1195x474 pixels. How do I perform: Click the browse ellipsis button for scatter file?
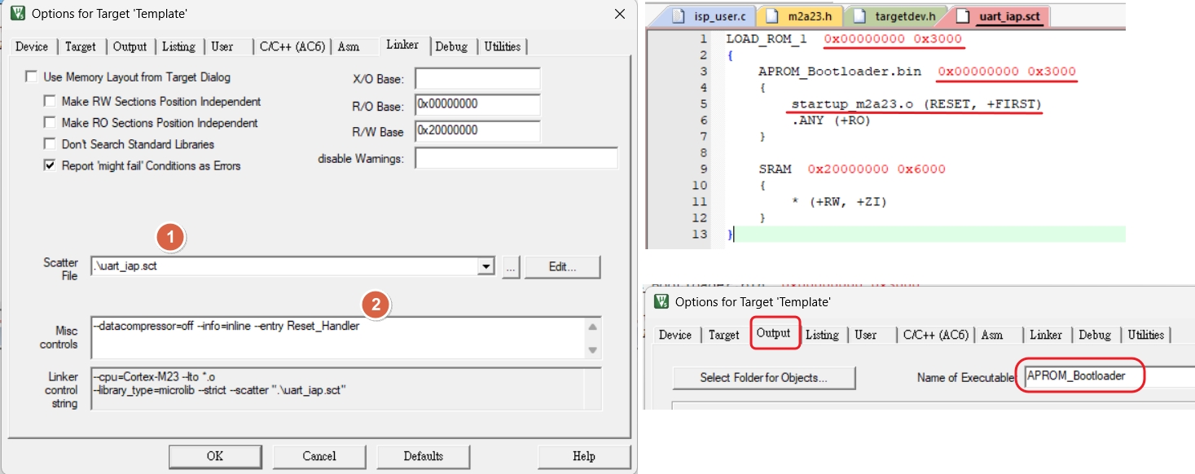point(510,267)
